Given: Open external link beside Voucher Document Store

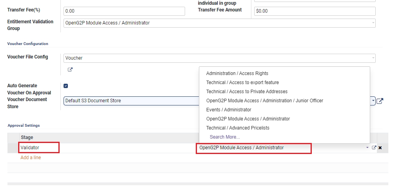Looking at the screenshot, I should tap(380, 101).
